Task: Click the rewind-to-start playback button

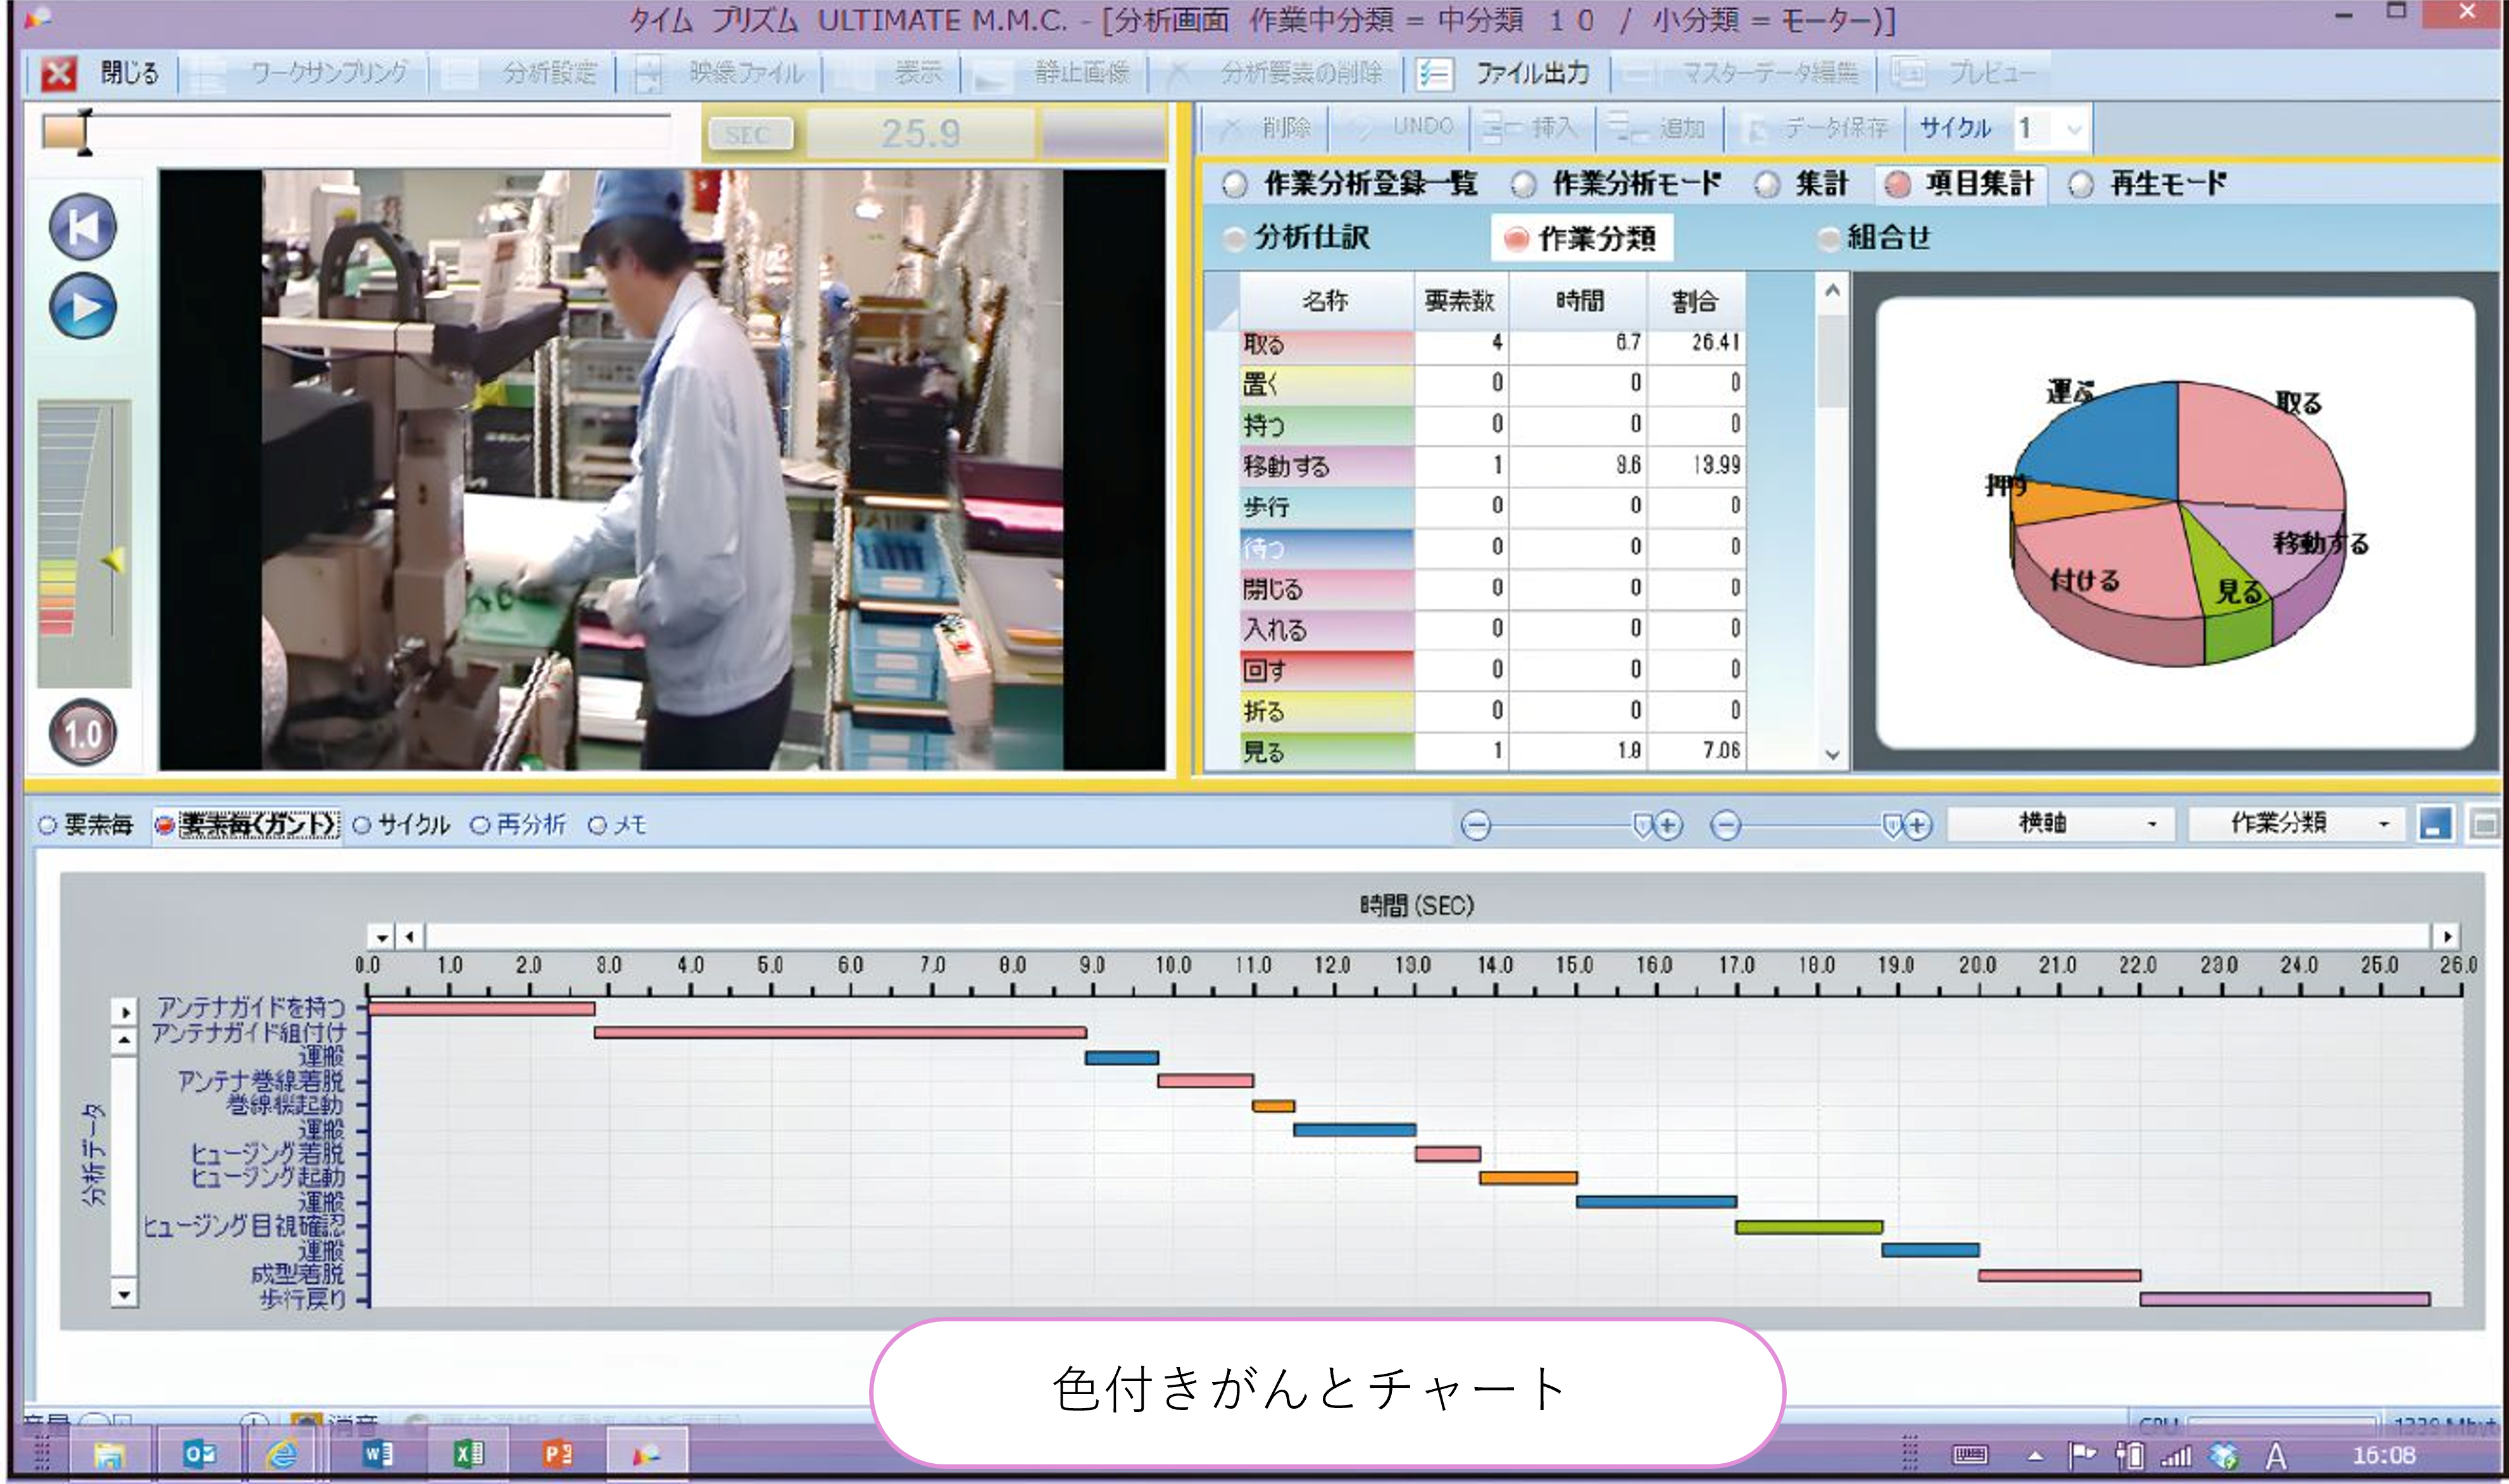Action: (x=83, y=227)
